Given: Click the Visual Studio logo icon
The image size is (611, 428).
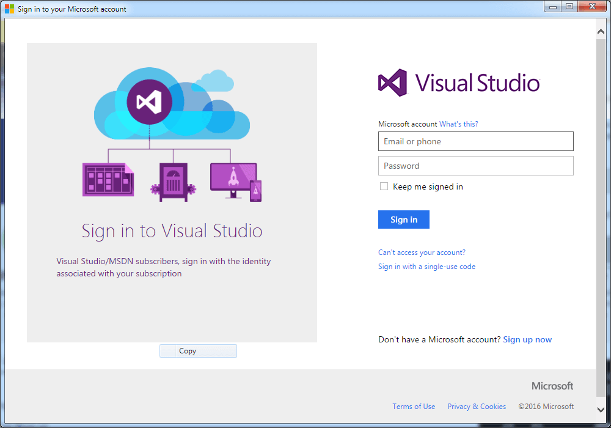Looking at the screenshot, I should point(392,83).
